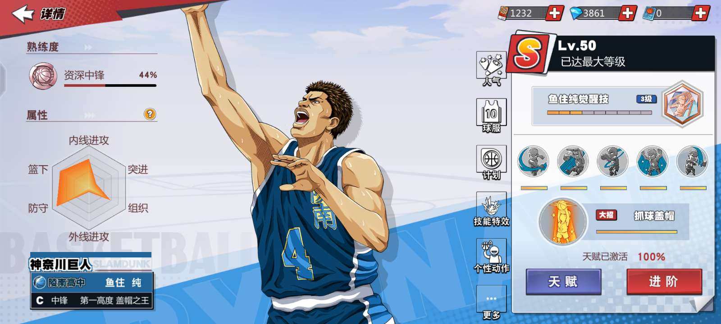The image size is (721, 324).
Task: Open the 球服 jersey menu
Action: (491, 116)
